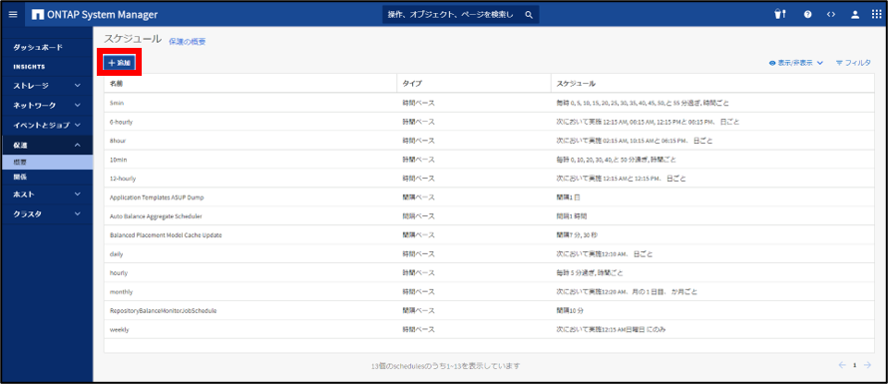
Task: Open the フィルタ filter control
Action: tap(853, 63)
